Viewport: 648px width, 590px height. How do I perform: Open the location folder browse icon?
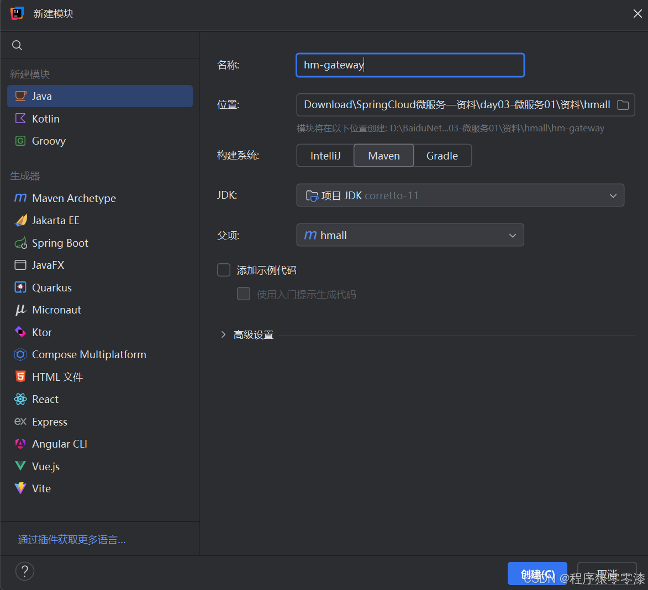click(623, 105)
